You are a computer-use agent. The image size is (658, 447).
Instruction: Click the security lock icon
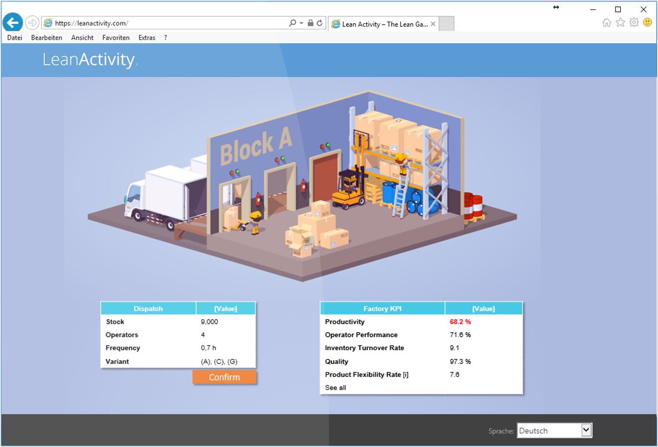click(x=310, y=23)
